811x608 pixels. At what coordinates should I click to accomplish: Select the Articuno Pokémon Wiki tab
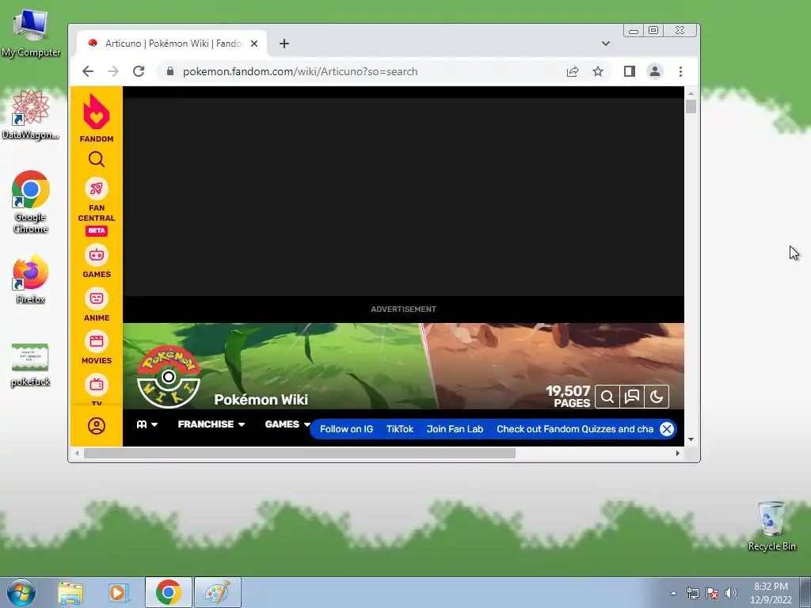click(172, 44)
